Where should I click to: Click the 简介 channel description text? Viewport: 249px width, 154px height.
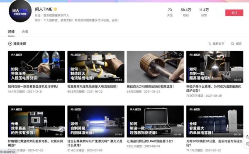coord(77,20)
